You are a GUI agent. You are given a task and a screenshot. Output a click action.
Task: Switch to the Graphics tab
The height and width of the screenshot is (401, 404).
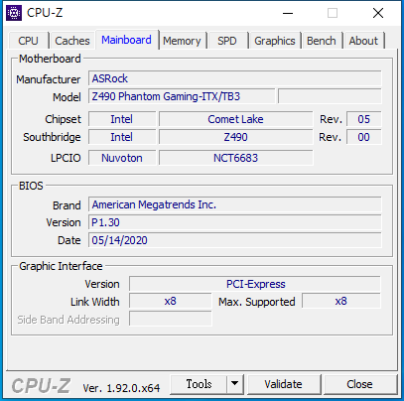(275, 41)
